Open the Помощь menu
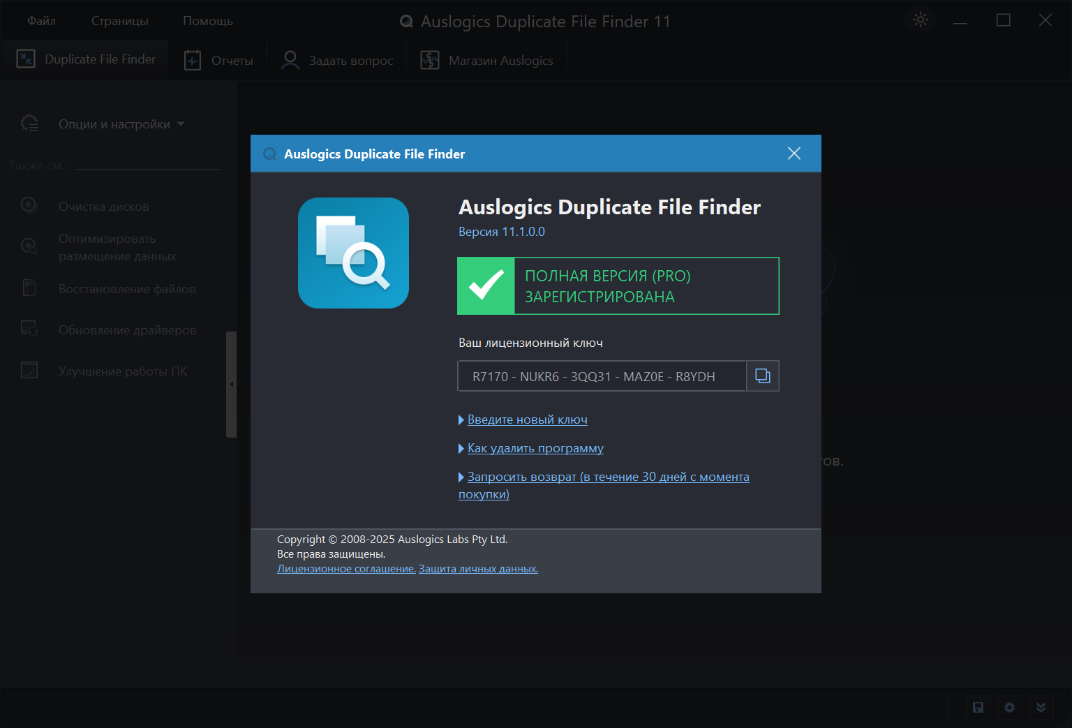Viewport: 1072px width, 728px height. [207, 21]
